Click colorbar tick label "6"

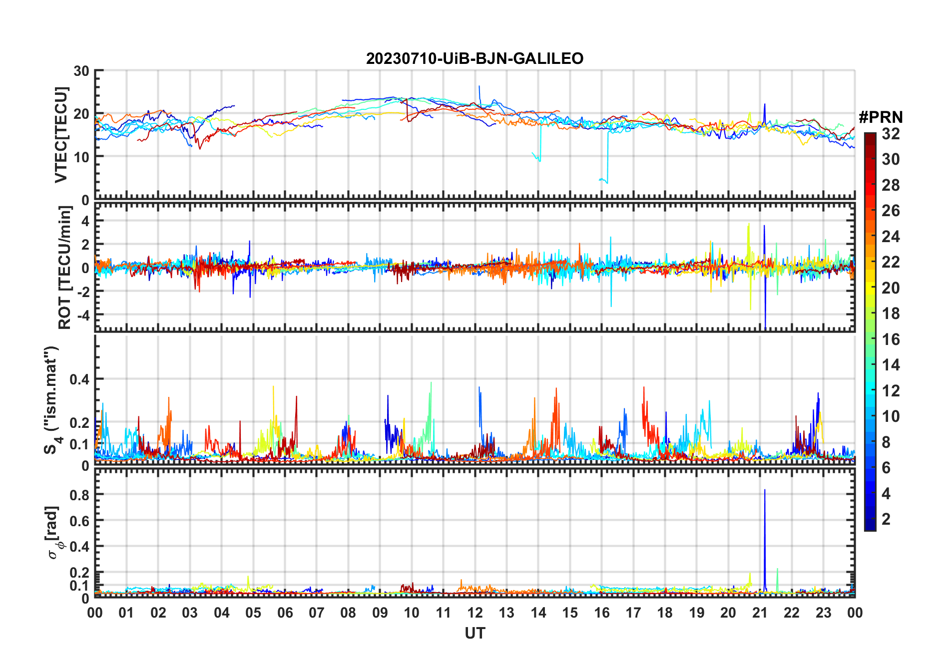pyautogui.click(x=886, y=468)
